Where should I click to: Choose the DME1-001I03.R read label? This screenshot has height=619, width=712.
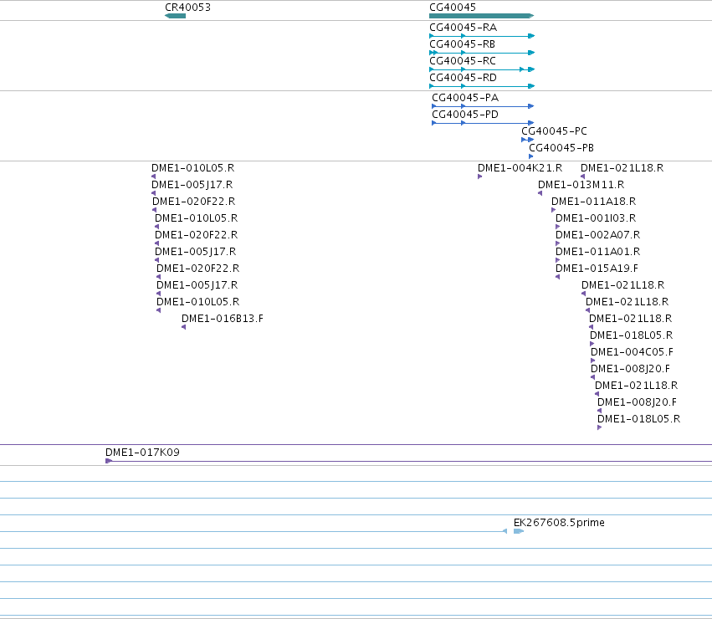(x=596, y=218)
